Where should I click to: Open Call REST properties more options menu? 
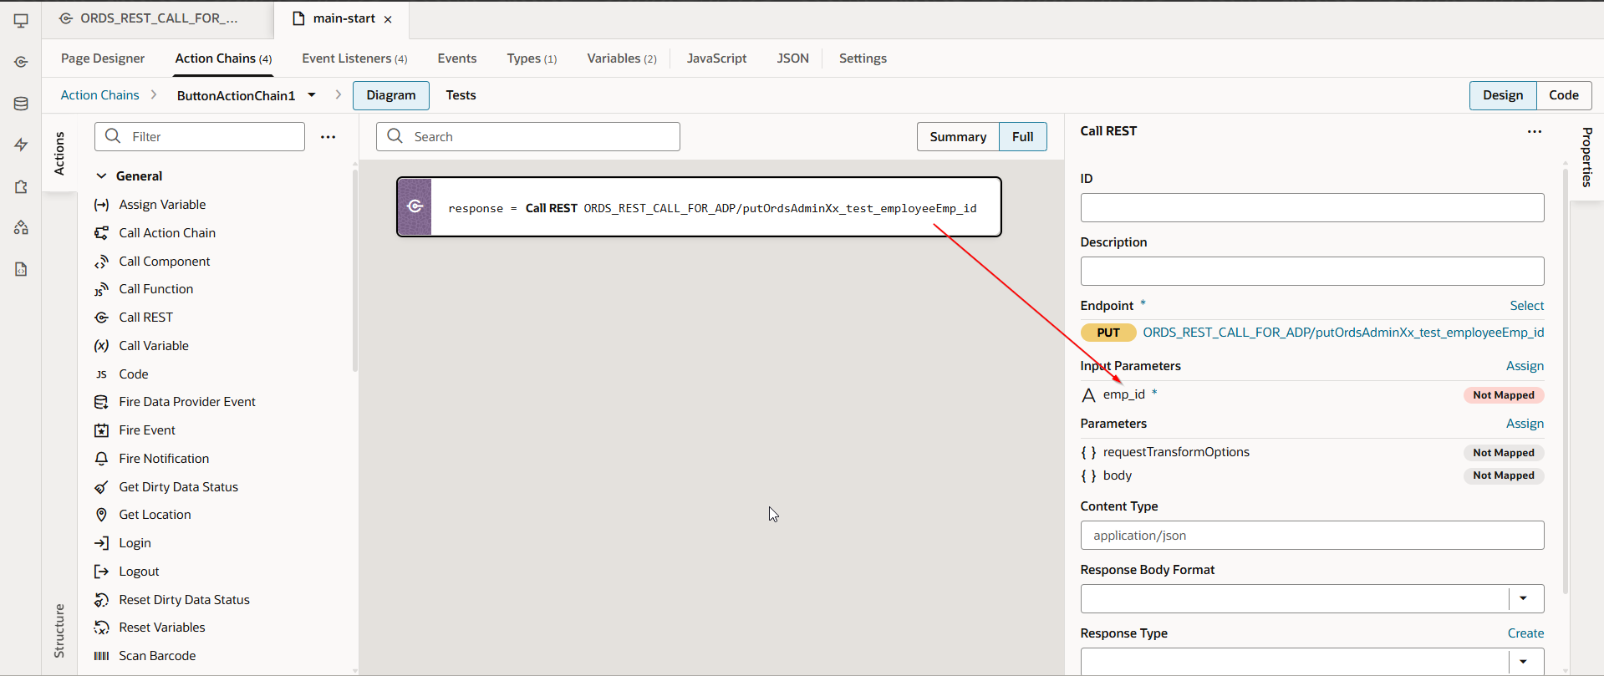pos(1534,132)
